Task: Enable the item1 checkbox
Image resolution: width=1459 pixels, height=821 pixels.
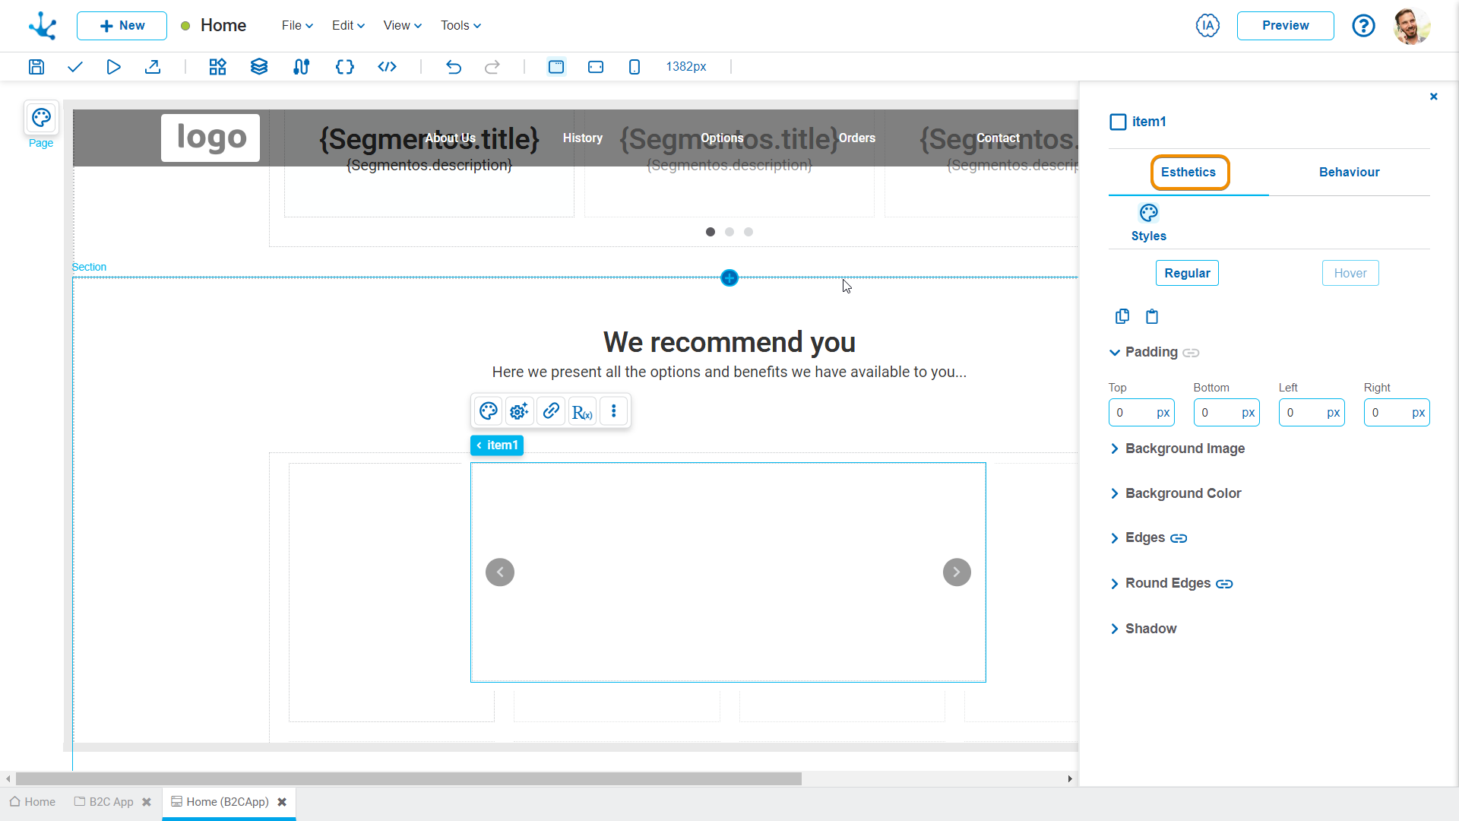Action: pyautogui.click(x=1117, y=122)
